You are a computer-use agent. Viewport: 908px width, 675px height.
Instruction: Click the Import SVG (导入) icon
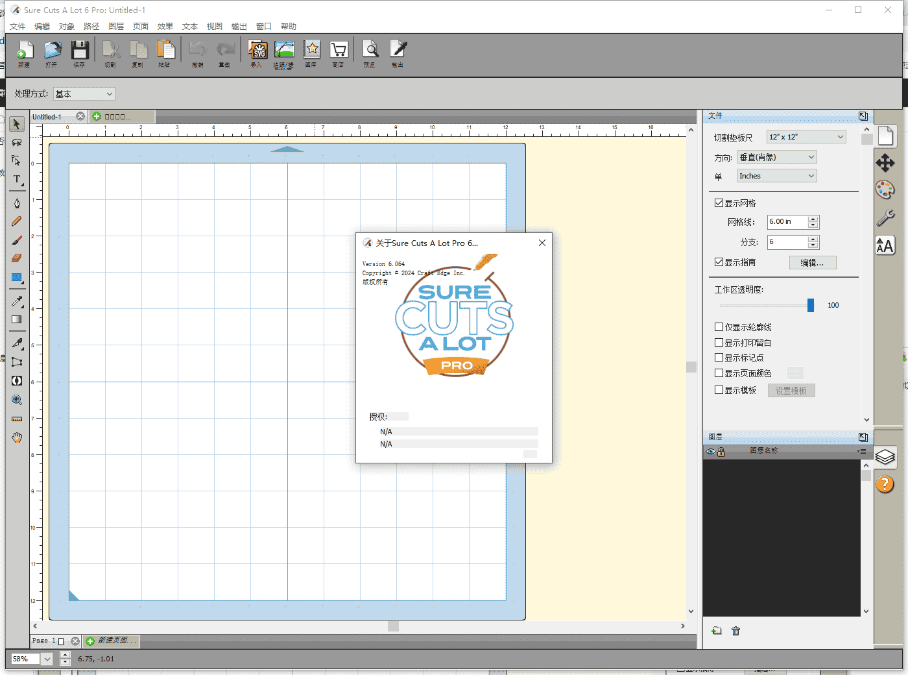click(257, 51)
